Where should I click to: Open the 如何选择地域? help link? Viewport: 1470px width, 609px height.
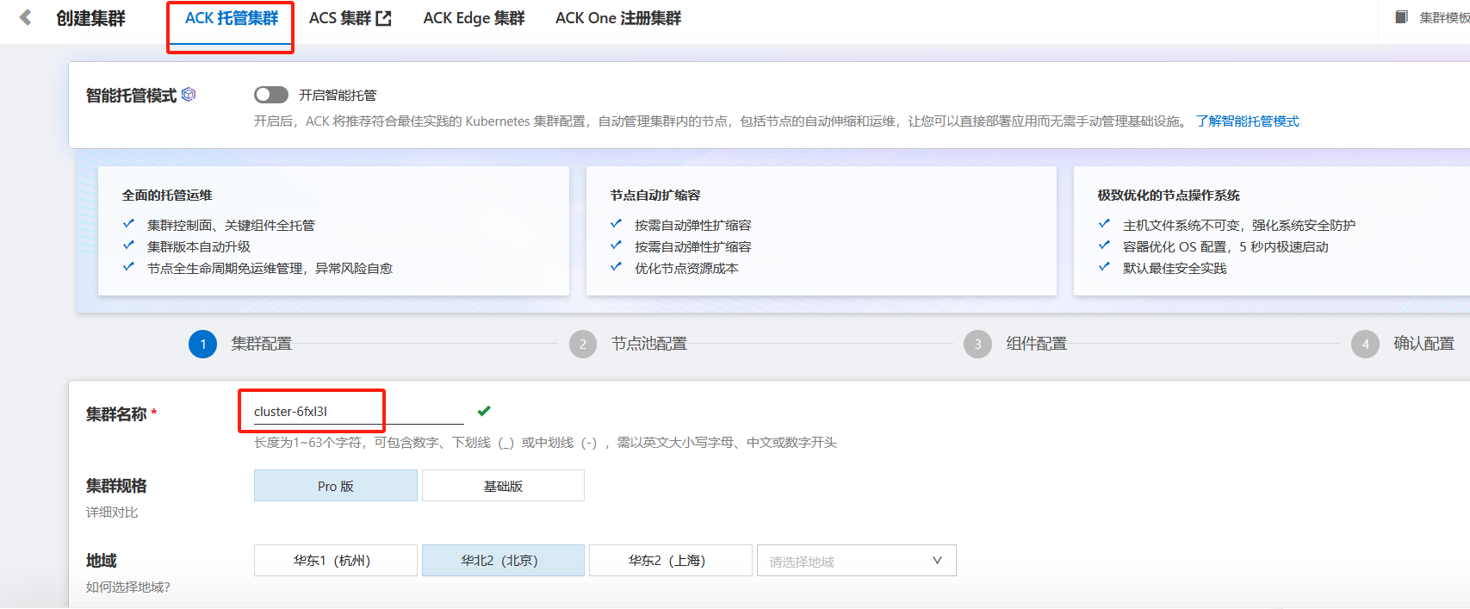128,587
